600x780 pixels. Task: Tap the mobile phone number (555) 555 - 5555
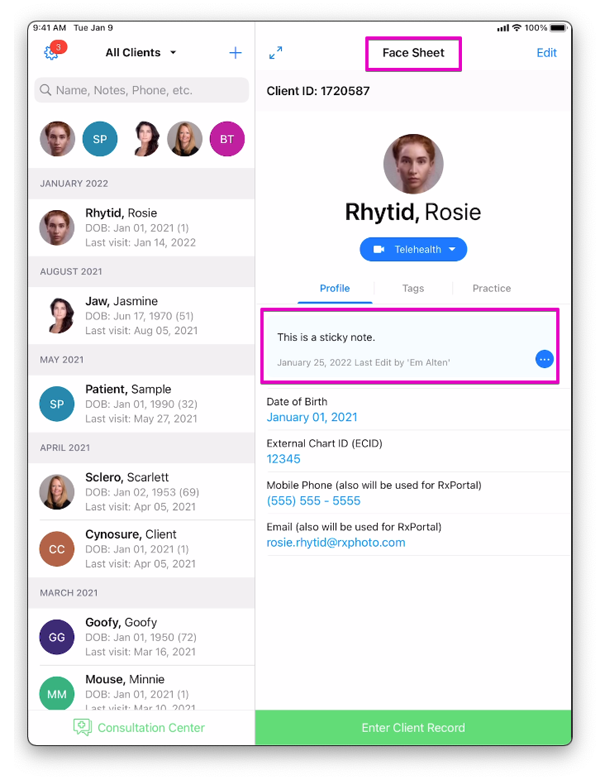(x=313, y=501)
